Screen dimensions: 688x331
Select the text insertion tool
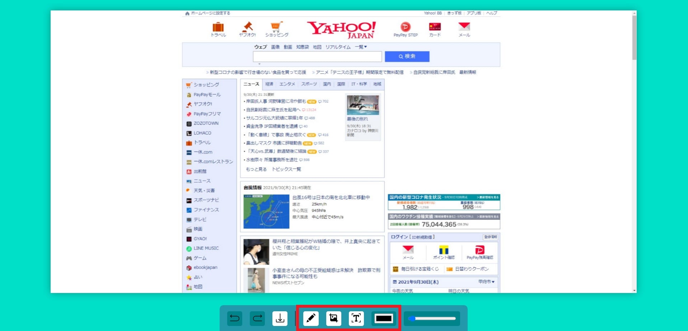[x=356, y=318]
